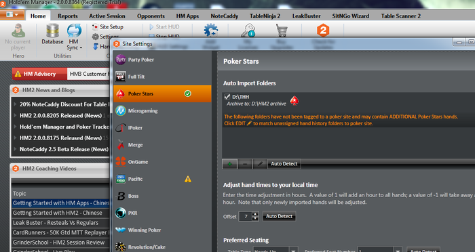Screen dimensions: 475x252
Task: Select IPoker in the site list
Action: tap(162, 127)
